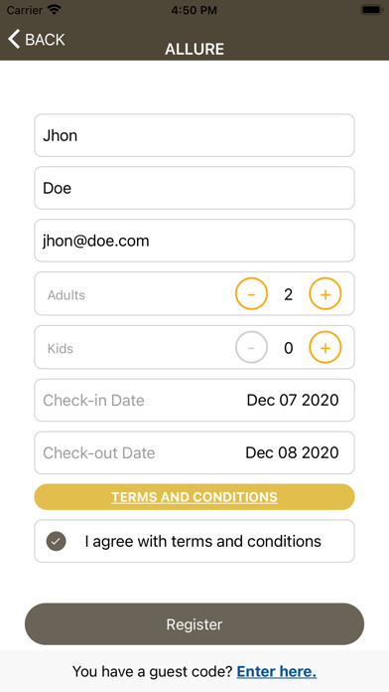Image resolution: width=389 pixels, height=692 pixels.
Task: Tap the ALLURE title in header
Action: point(194,49)
